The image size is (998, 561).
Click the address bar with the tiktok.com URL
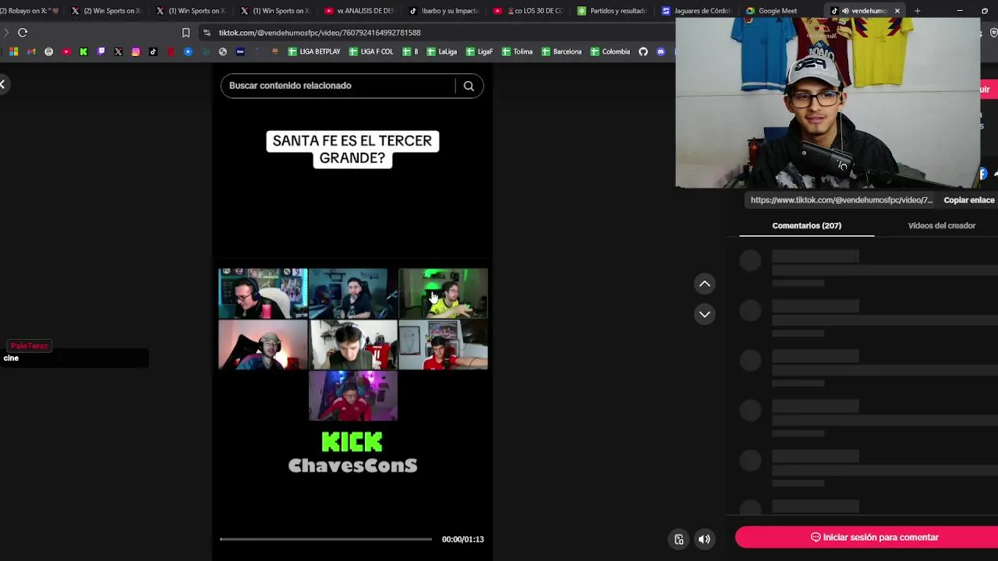click(437, 33)
